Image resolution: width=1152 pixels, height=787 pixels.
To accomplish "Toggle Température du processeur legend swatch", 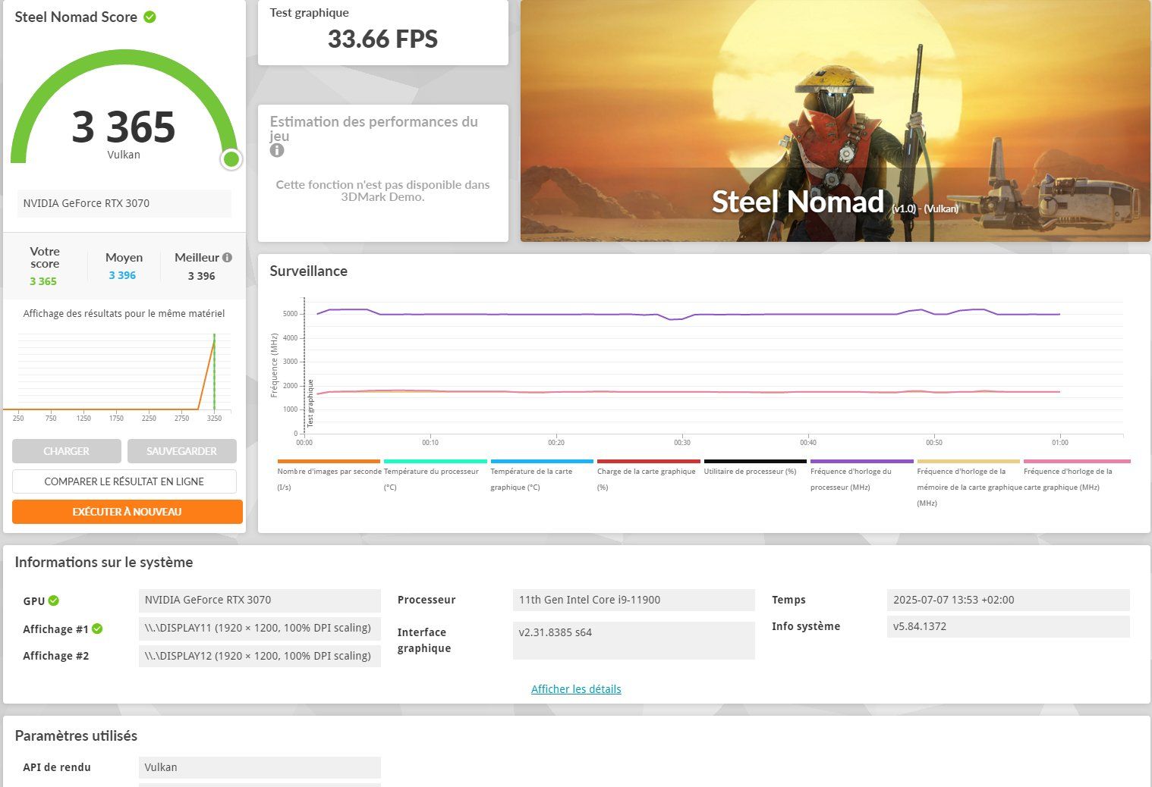I will point(436,461).
